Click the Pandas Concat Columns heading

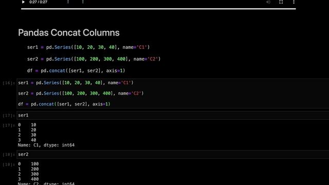point(69,33)
